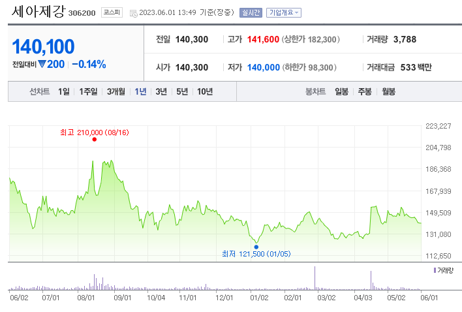
Task: Click the 223,227 y-axis label
Action: (439, 126)
